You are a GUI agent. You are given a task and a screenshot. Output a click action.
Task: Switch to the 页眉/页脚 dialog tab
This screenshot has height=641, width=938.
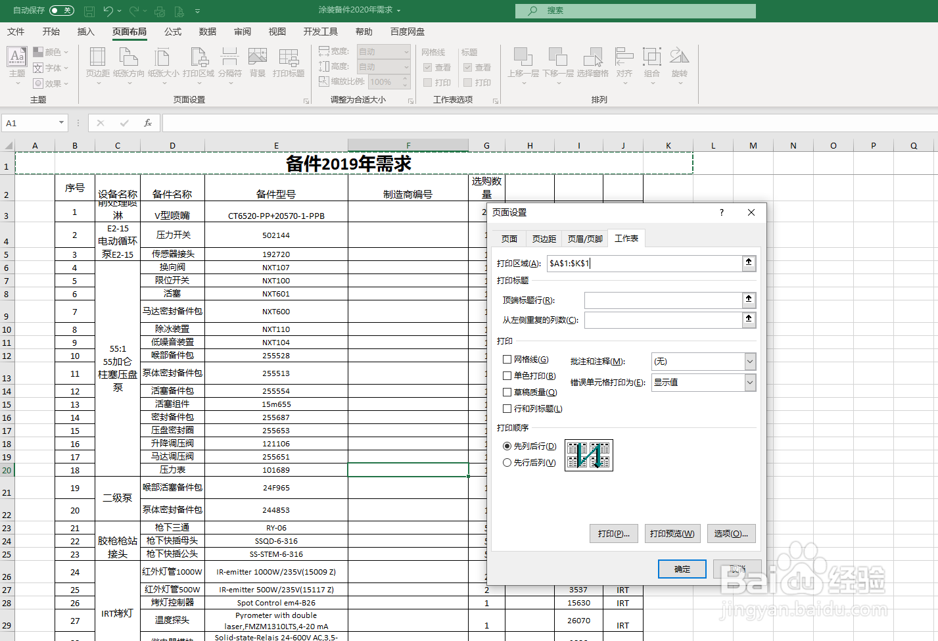[584, 238]
